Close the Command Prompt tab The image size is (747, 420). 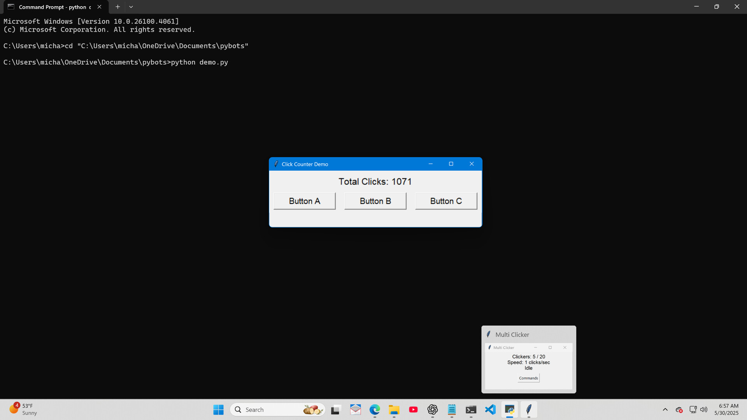[x=99, y=7]
